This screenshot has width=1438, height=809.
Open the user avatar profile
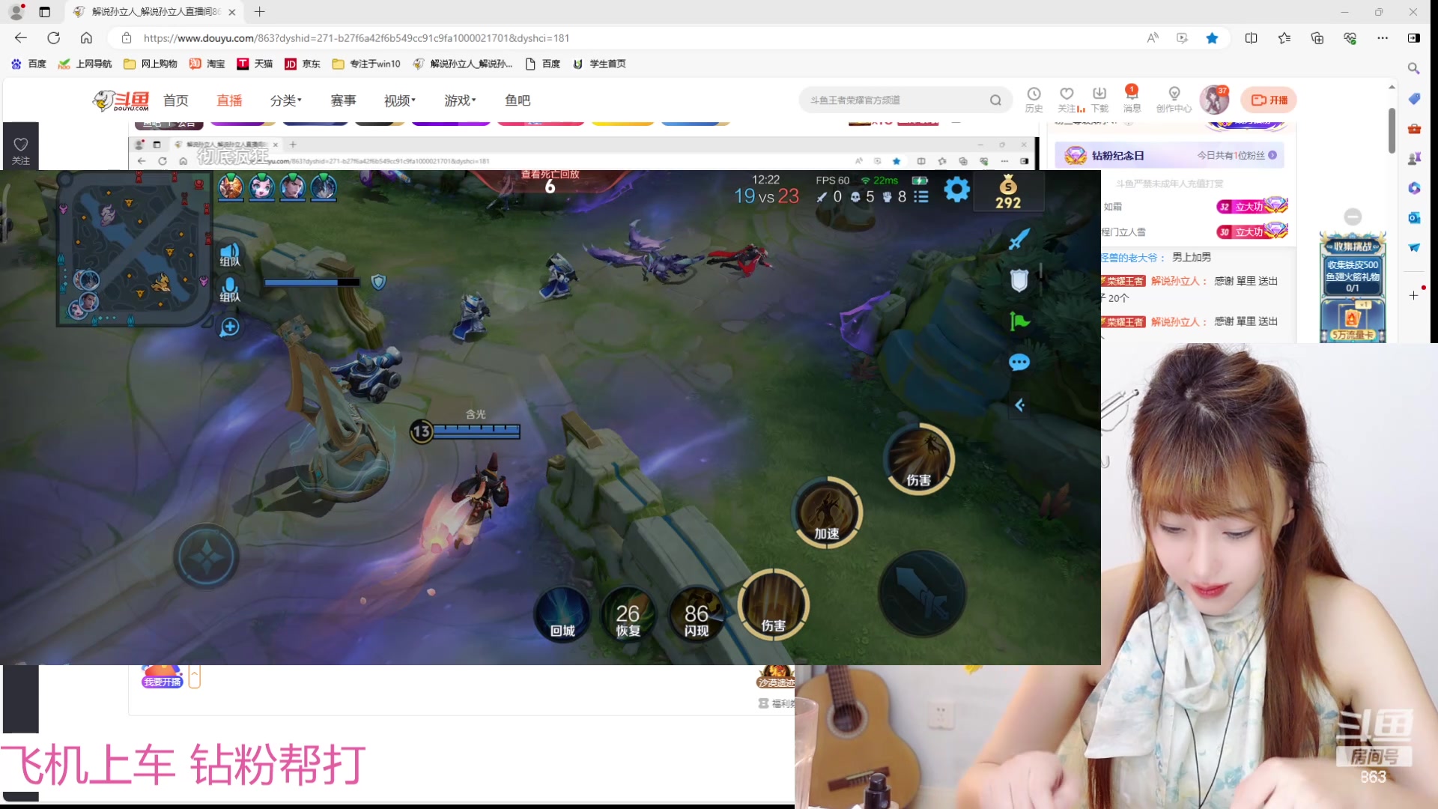click(x=1214, y=100)
